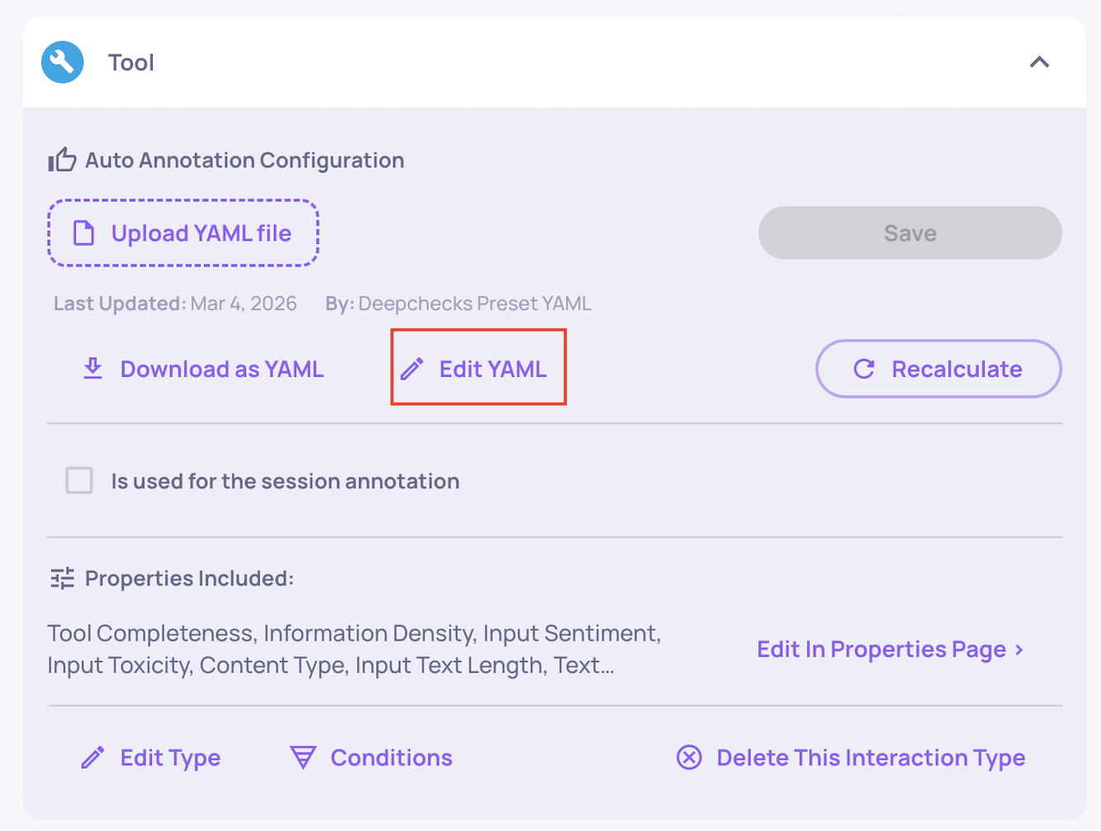
Task: Collapse the Tool section chevron
Action: [1039, 63]
